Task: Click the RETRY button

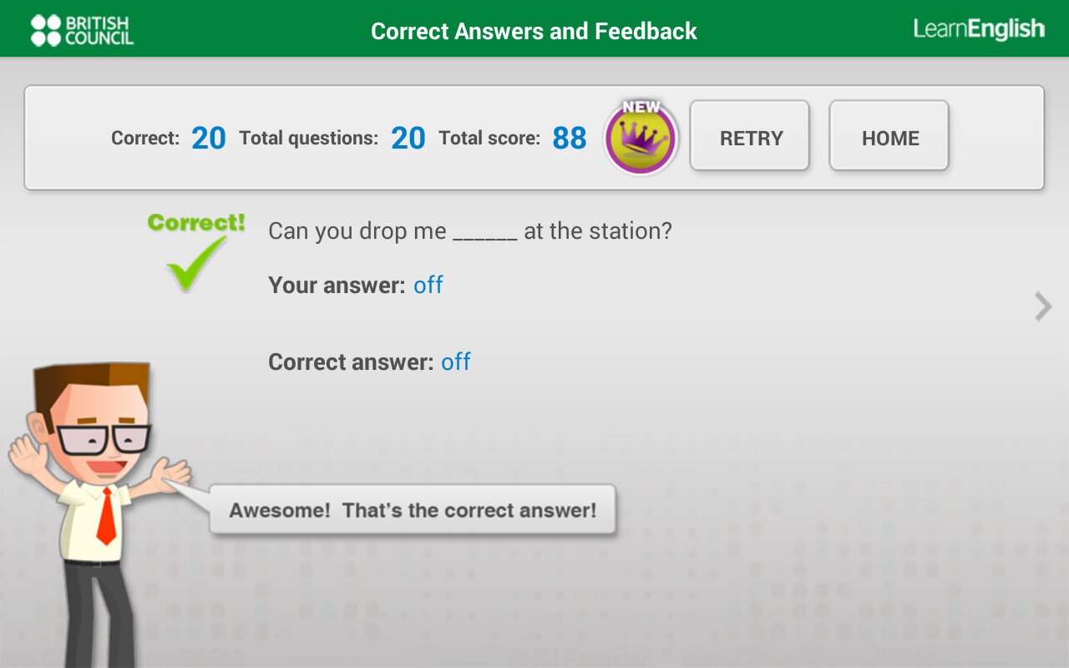Action: click(750, 136)
